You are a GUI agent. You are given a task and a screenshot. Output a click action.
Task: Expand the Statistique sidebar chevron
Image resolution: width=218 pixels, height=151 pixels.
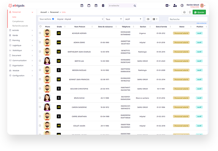pos(32,50)
